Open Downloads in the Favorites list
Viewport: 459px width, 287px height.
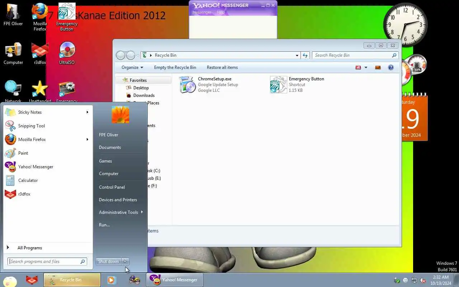(x=144, y=95)
